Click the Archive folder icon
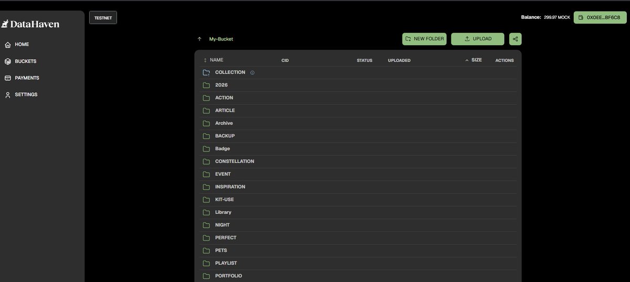630x282 pixels. tap(206, 123)
